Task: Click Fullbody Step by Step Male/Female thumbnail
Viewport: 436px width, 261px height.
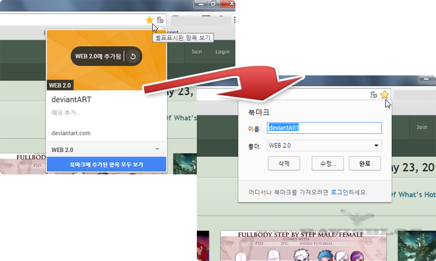Action: [x=303, y=245]
